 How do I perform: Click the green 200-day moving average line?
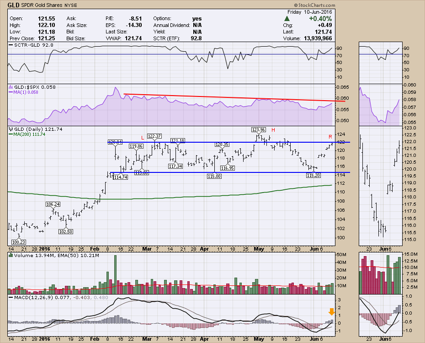[x=170, y=198]
